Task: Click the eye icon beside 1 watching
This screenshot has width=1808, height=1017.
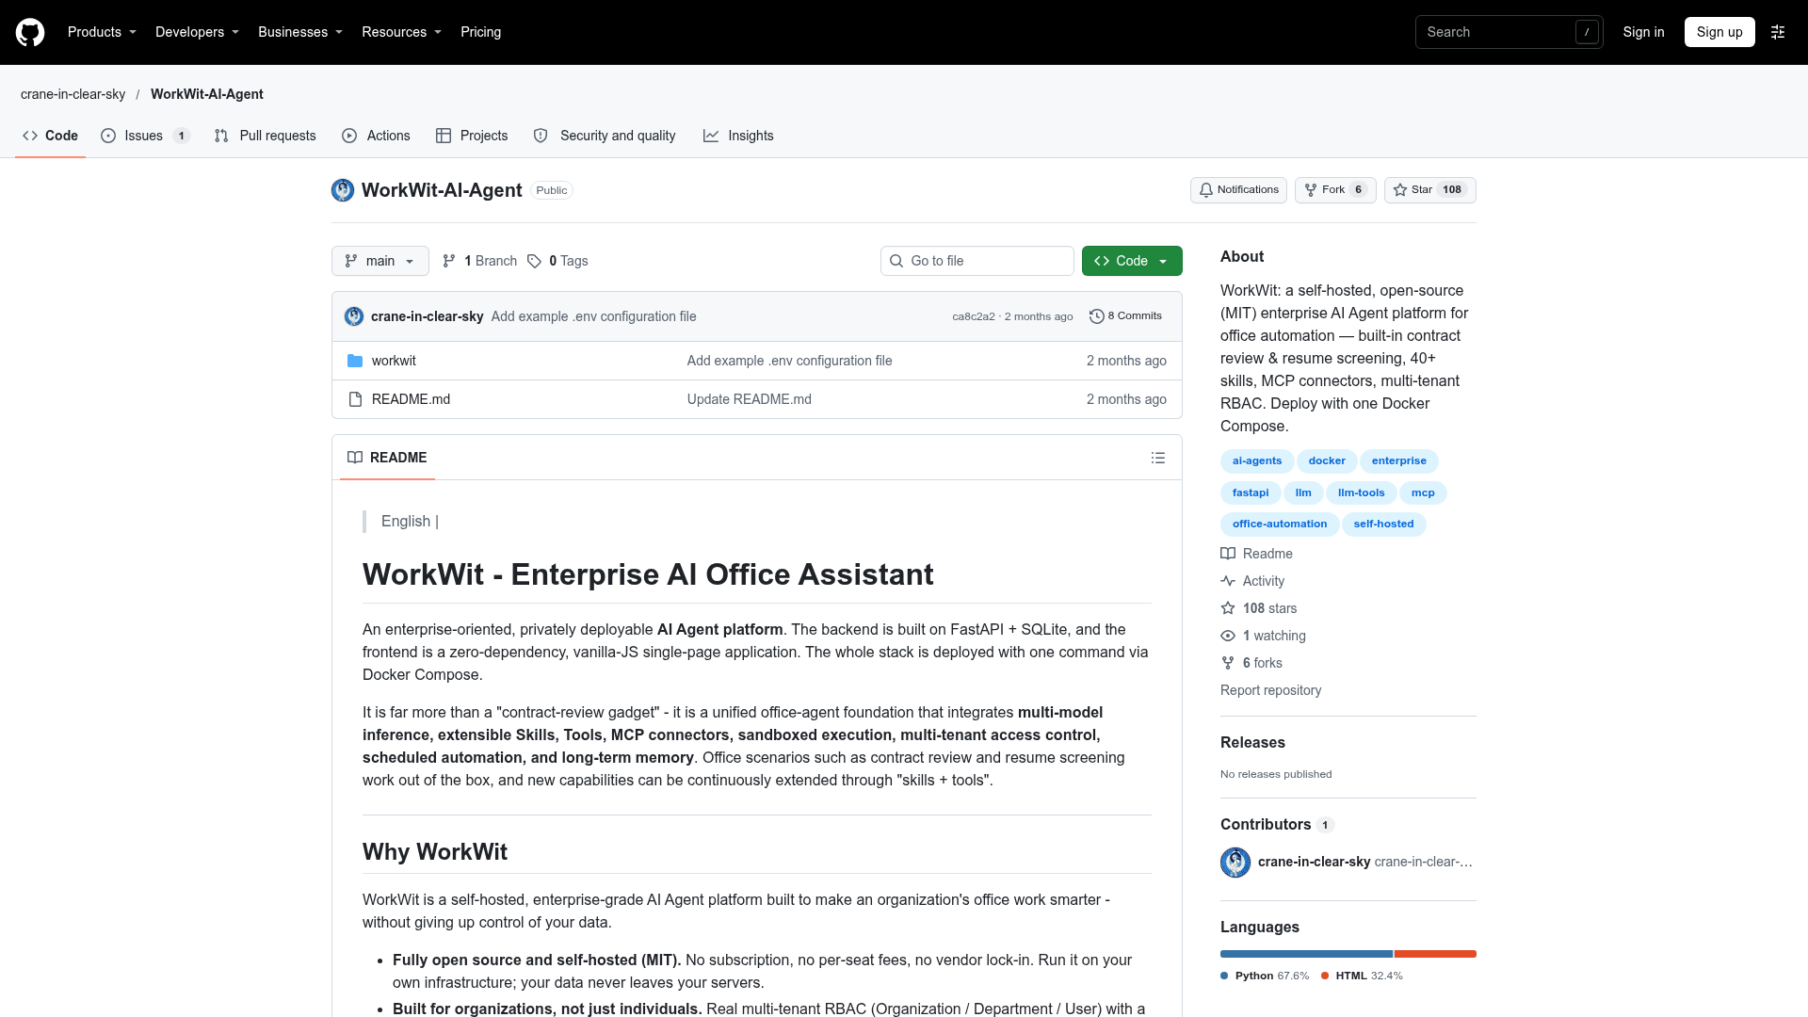Action: pyautogui.click(x=1228, y=636)
